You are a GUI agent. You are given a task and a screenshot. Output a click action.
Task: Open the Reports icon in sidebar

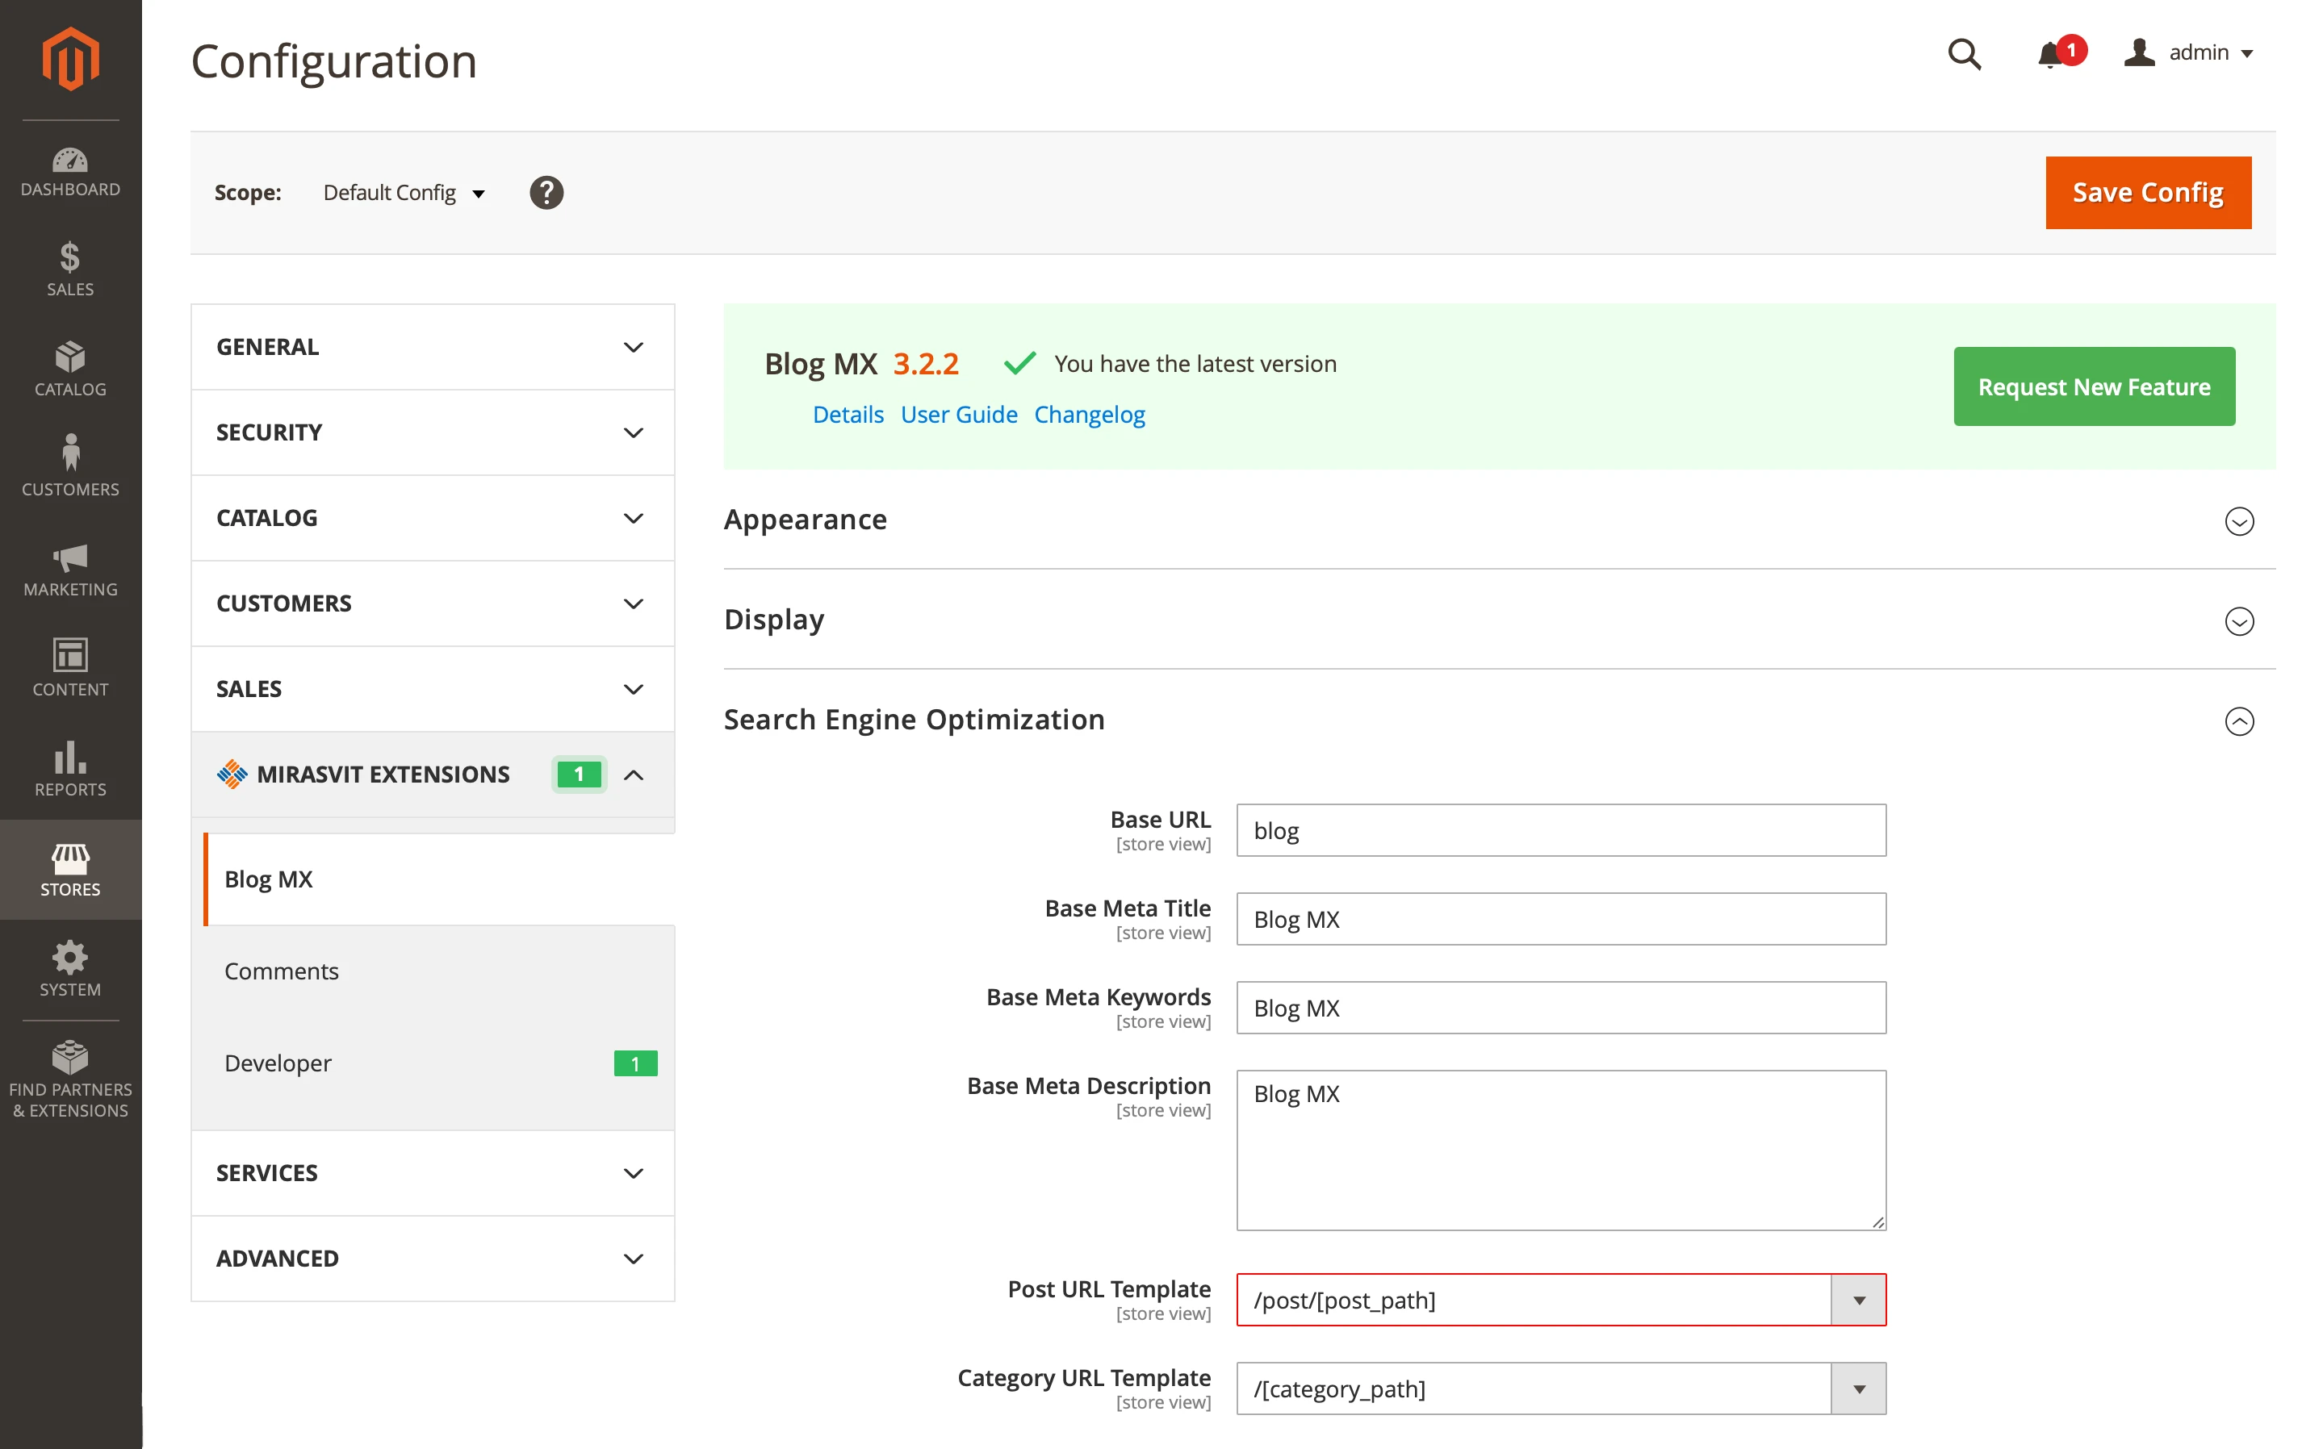pos(70,766)
